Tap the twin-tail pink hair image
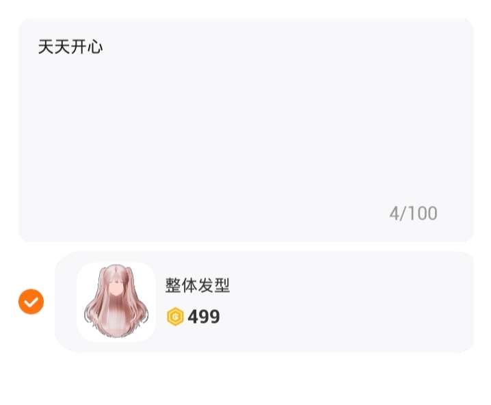Image resolution: width=491 pixels, height=405 pixels. click(x=116, y=302)
